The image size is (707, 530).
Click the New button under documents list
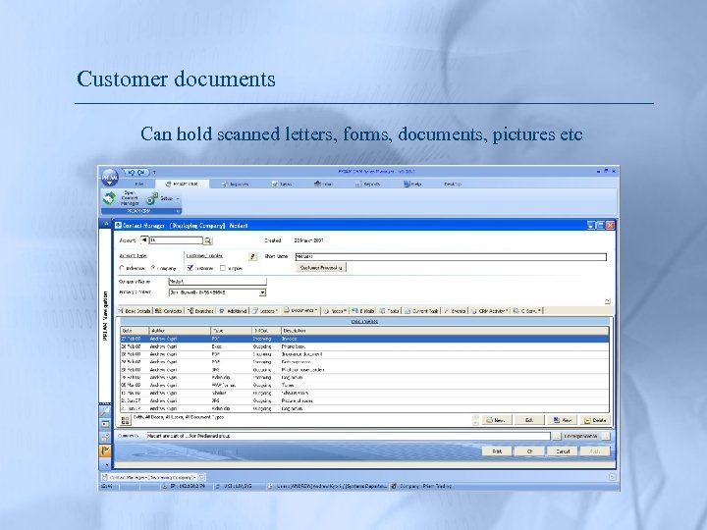coord(498,419)
